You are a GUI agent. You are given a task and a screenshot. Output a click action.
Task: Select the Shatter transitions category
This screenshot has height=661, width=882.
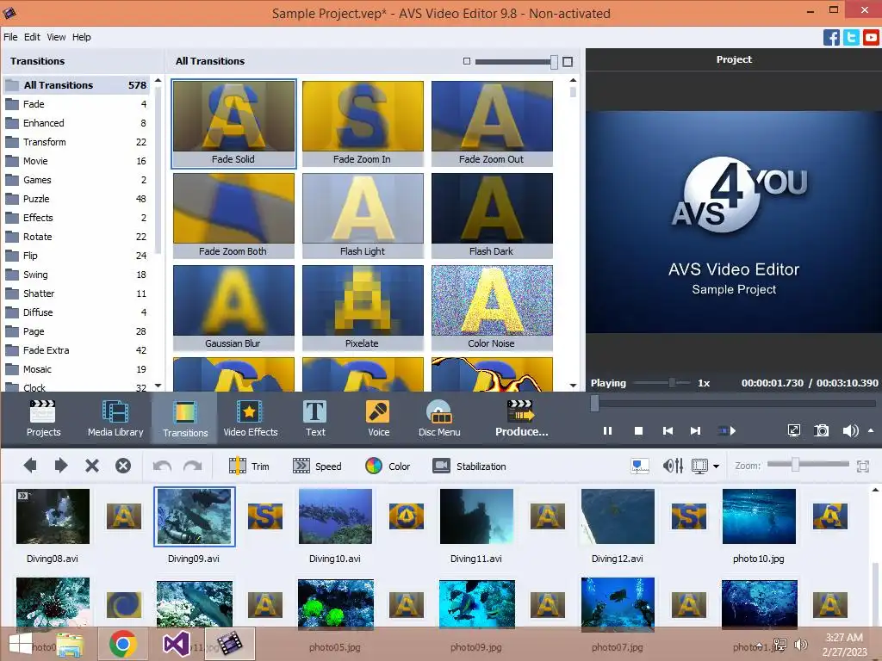click(76, 293)
